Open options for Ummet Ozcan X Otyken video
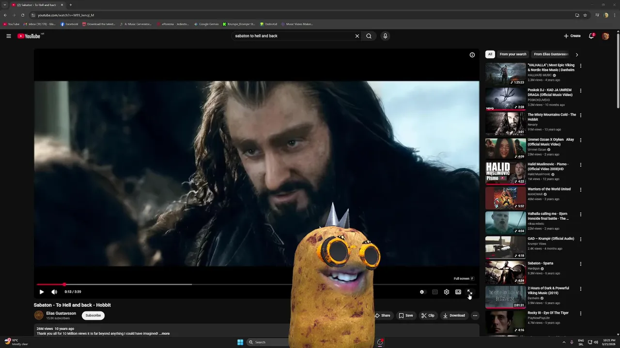The image size is (620, 348). coord(581,140)
